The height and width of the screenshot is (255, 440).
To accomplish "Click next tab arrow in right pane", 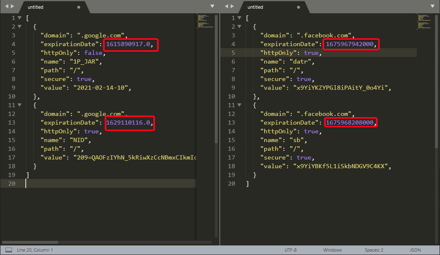I will pyautogui.click(x=232, y=6).
